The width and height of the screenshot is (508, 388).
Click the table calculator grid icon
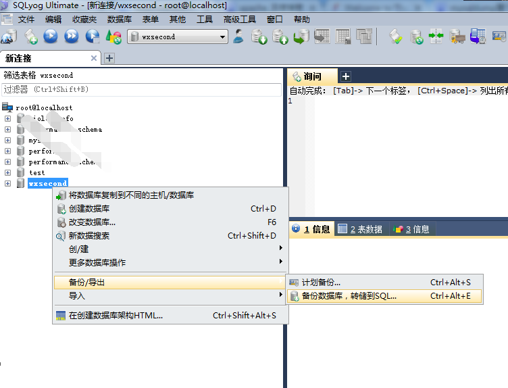(x=343, y=37)
